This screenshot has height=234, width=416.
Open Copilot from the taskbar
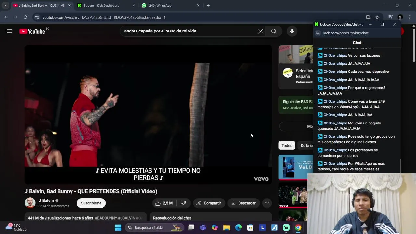pyautogui.click(x=215, y=227)
